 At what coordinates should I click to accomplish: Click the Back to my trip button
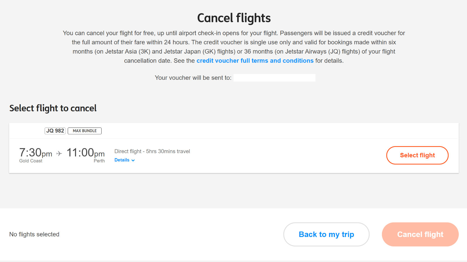(326, 234)
